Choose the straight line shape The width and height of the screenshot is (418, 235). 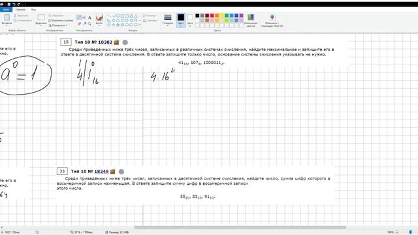click(x=109, y=16)
